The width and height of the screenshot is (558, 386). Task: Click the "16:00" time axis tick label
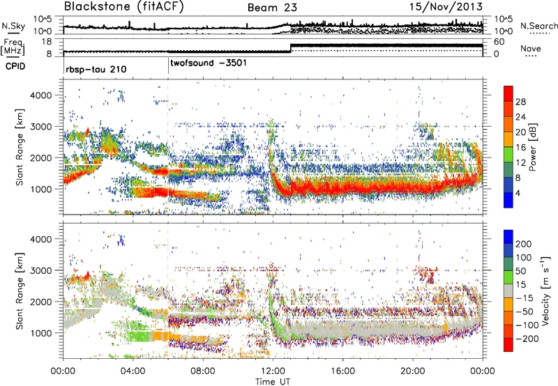tap(342, 371)
